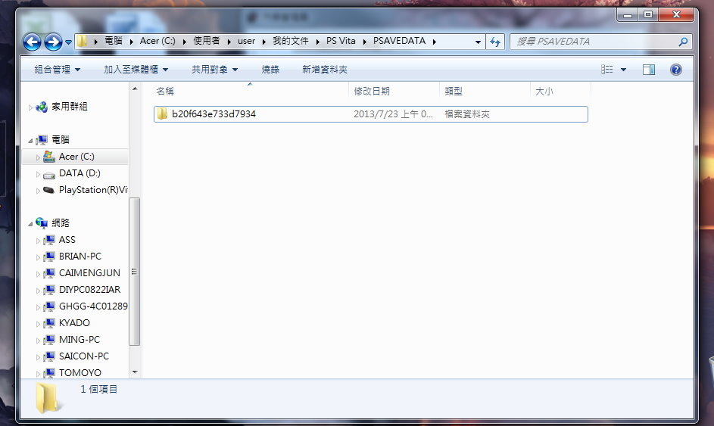Click navigation pane scrollbar up arrow

click(x=135, y=89)
